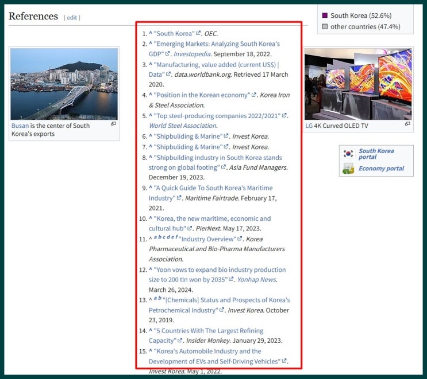Jump back via caret on reference 12

[151, 269]
